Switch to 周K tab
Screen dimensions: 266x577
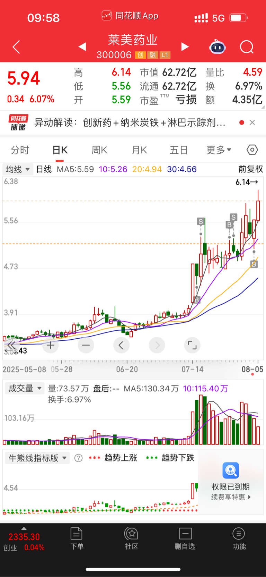[x=99, y=150]
